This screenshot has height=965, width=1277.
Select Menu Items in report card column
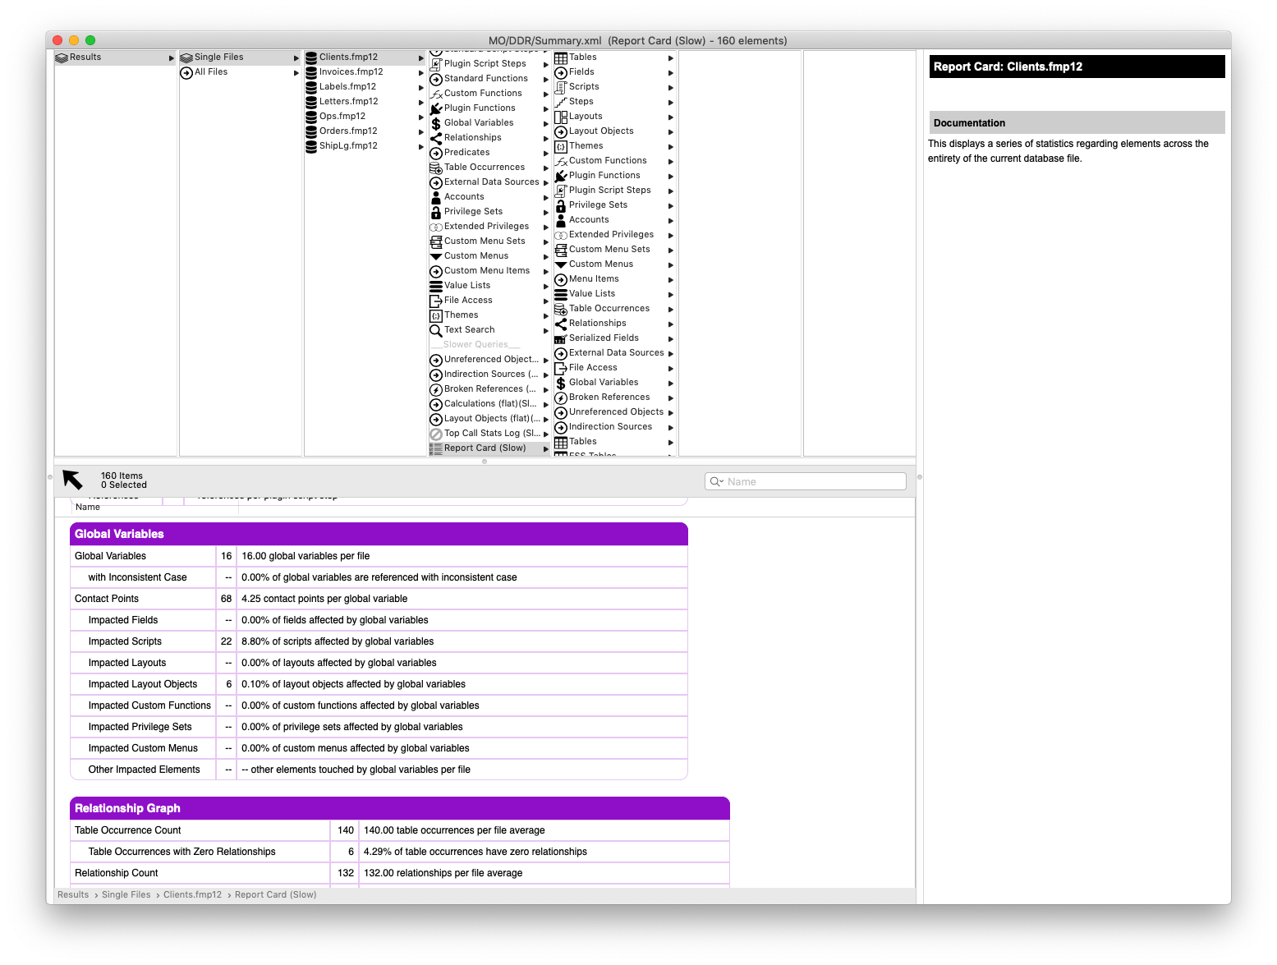(x=594, y=278)
